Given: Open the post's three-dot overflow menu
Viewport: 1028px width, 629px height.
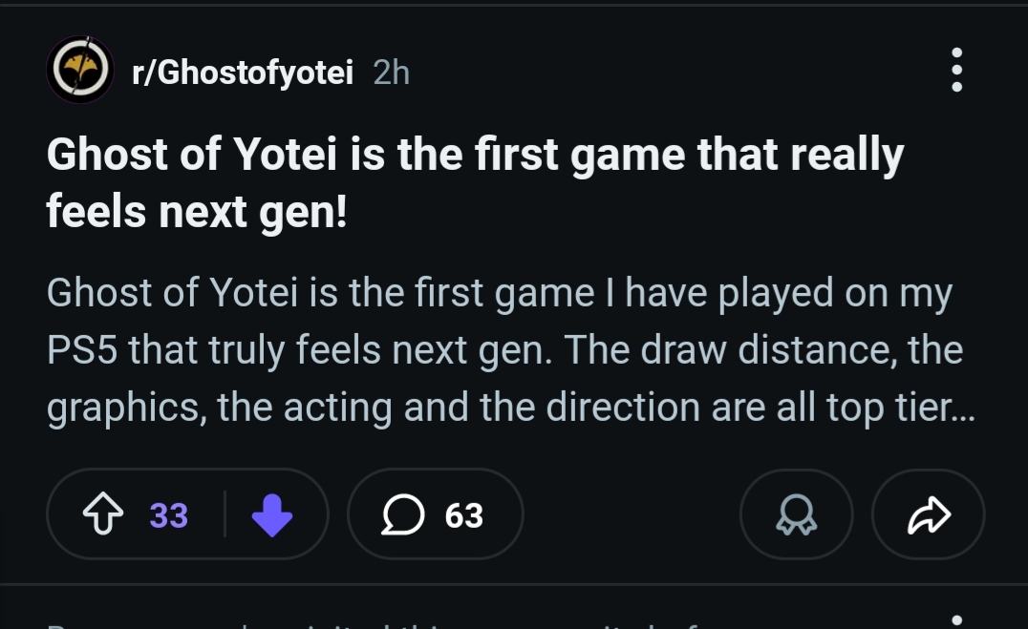Looking at the screenshot, I should tap(956, 70).
